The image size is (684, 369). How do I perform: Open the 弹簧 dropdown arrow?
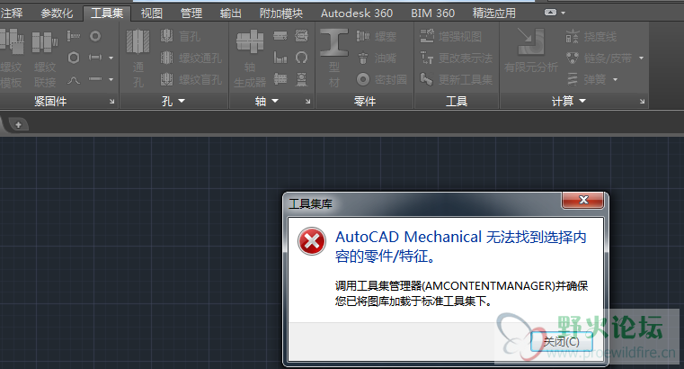tap(615, 79)
